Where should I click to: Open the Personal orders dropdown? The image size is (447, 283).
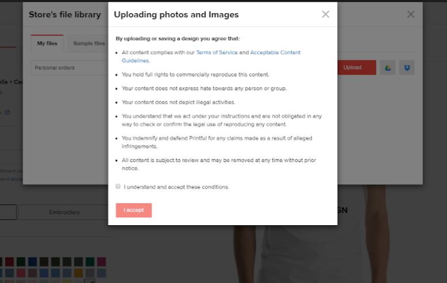pyautogui.click(x=70, y=68)
